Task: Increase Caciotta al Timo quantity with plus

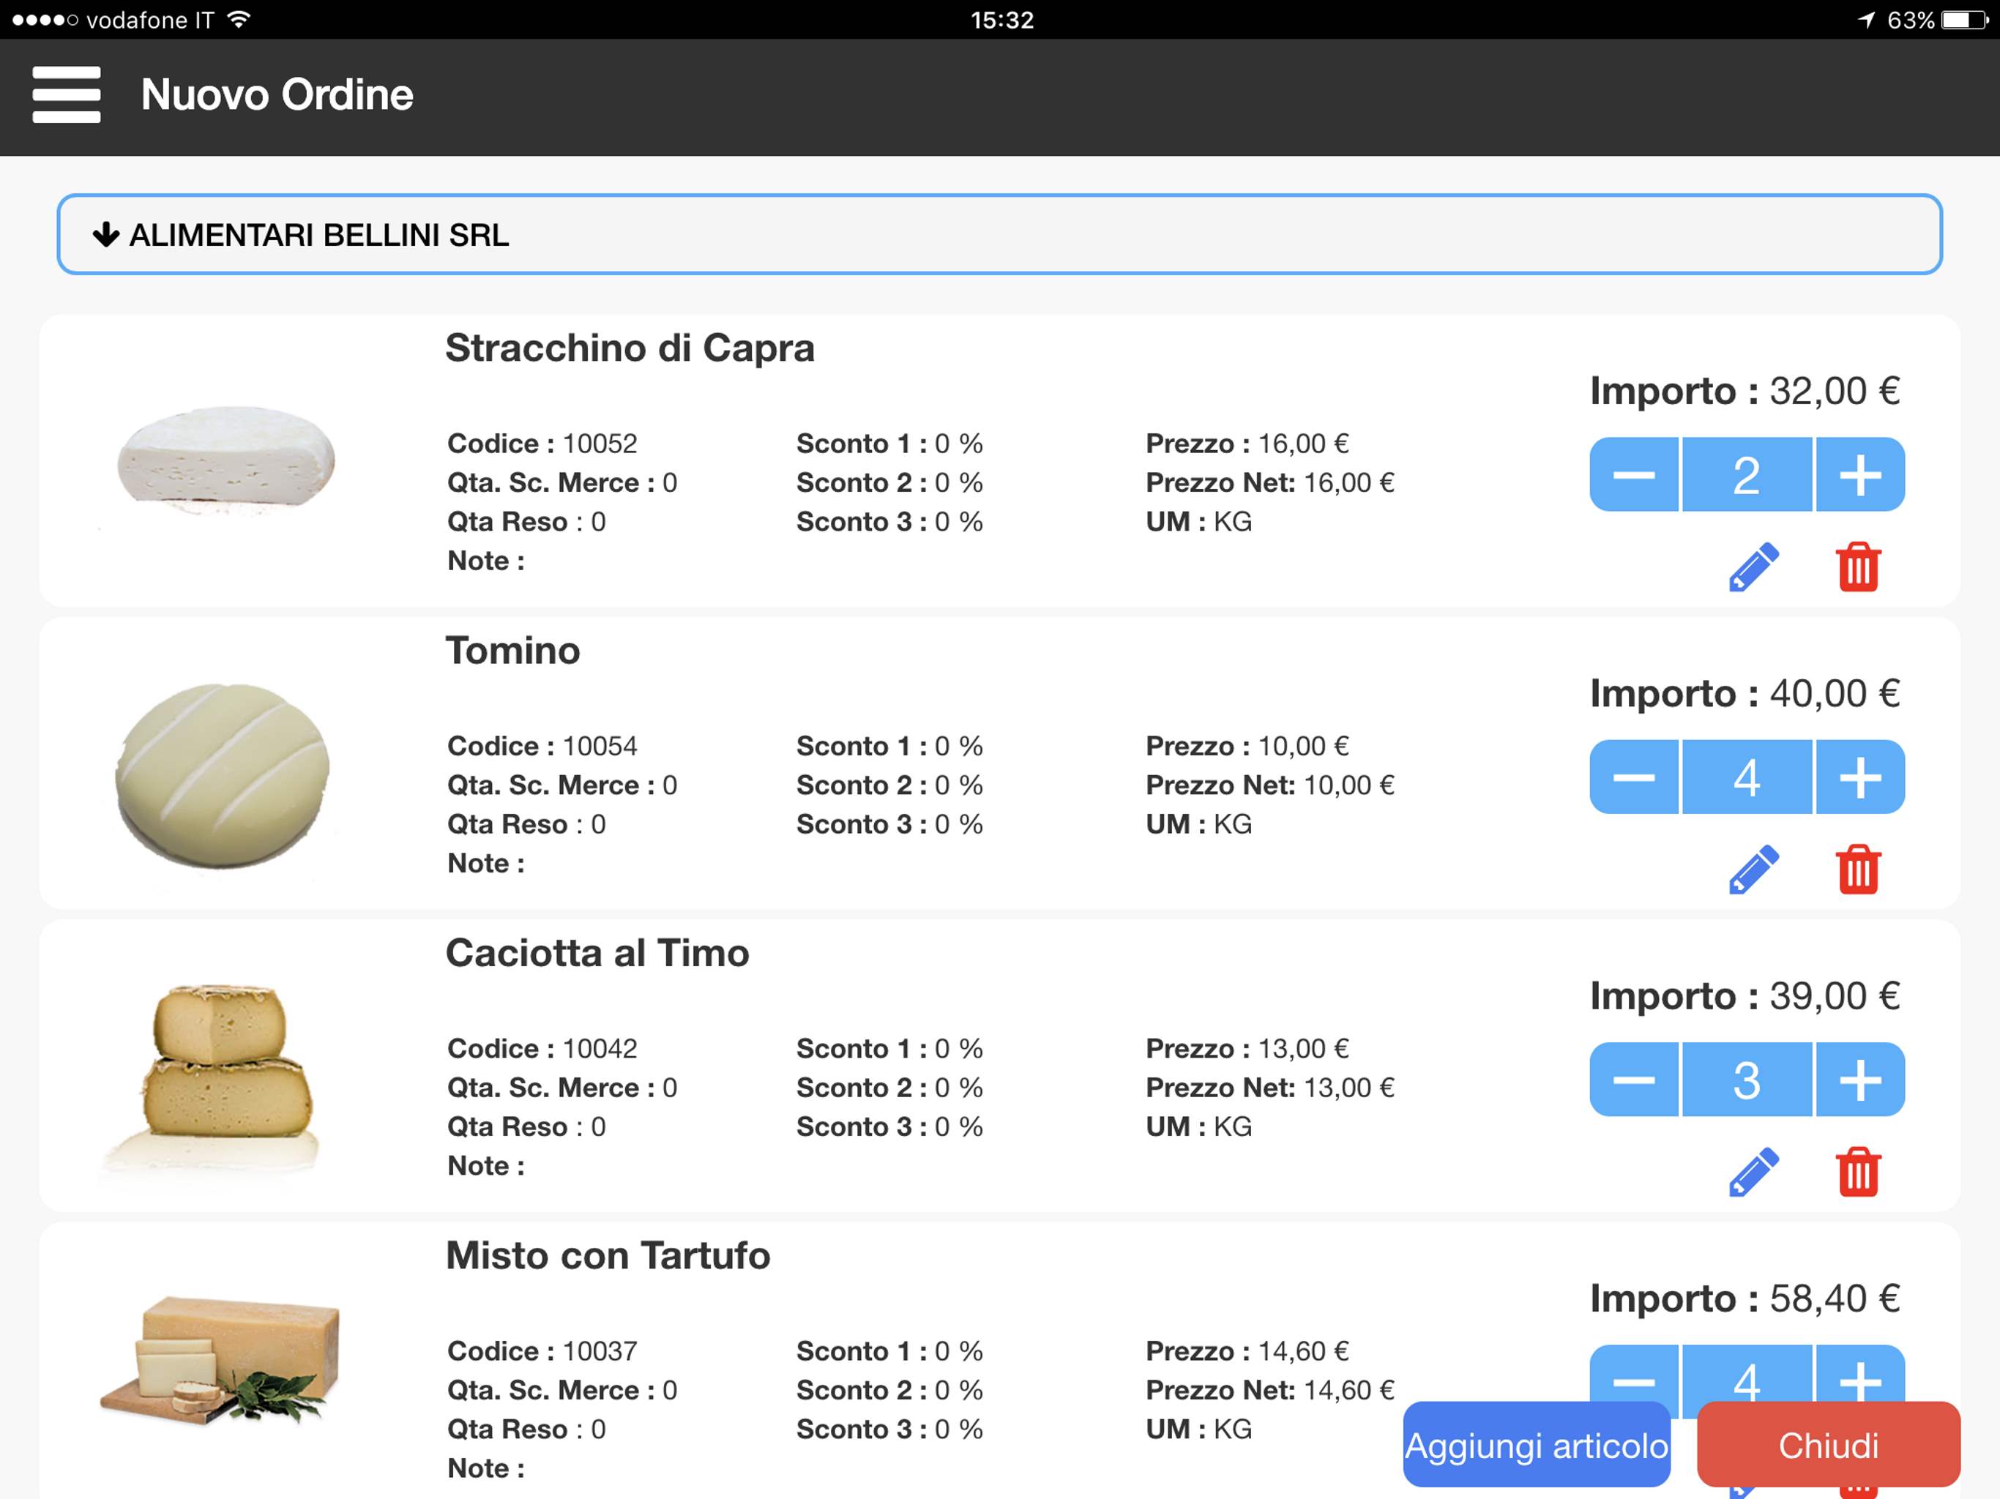Action: point(1860,1080)
